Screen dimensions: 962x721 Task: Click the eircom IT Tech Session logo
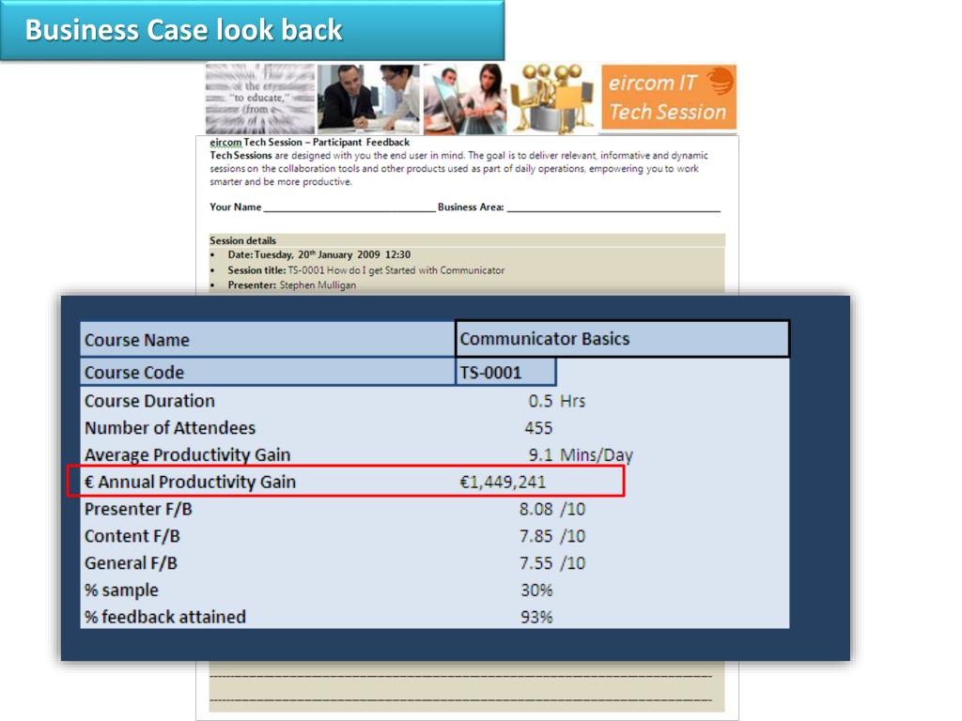(x=669, y=98)
